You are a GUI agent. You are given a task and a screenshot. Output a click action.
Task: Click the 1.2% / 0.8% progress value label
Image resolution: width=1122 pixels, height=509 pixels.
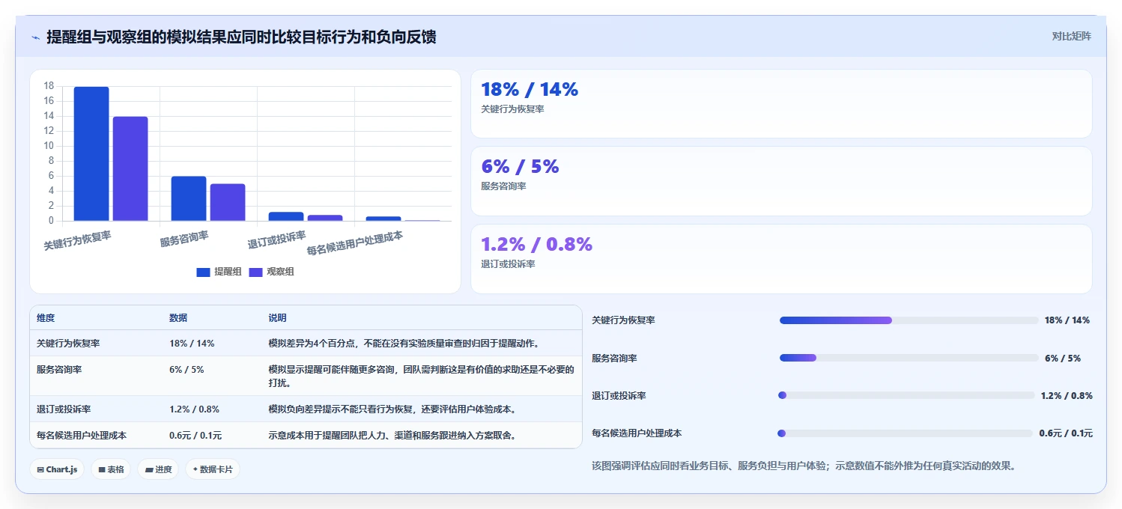pos(1067,395)
